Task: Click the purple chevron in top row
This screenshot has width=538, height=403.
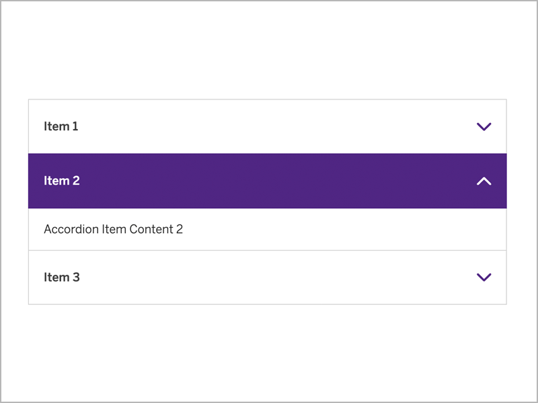Action: 484,126
